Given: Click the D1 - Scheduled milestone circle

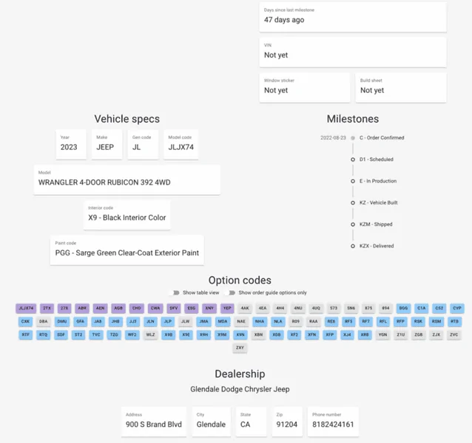Looking at the screenshot, I should [x=353, y=159].
